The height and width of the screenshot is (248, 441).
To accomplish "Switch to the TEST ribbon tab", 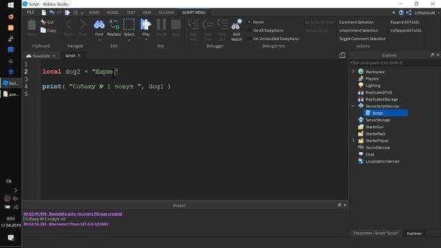I will point(131,12).
